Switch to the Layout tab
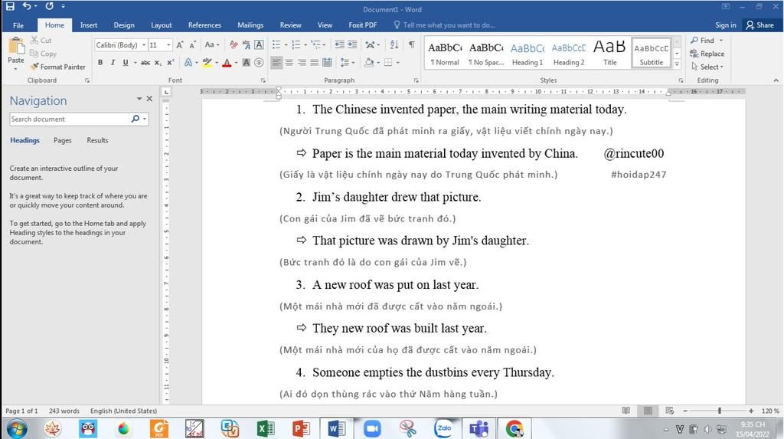Viewport: 784px width, 439px height. tap(162, 25)
